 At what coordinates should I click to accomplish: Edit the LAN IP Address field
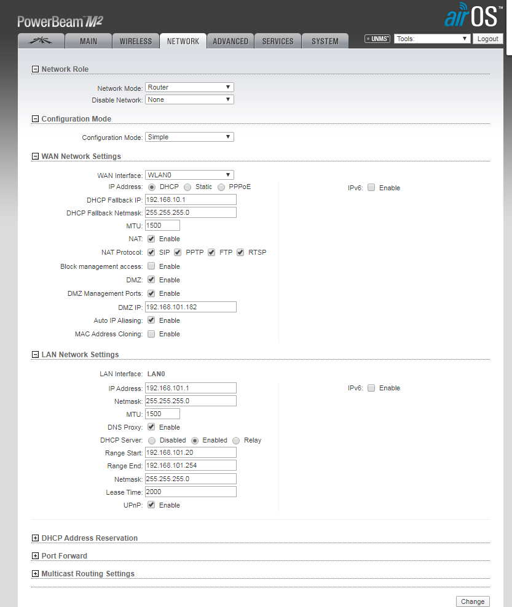coord(191,388)
